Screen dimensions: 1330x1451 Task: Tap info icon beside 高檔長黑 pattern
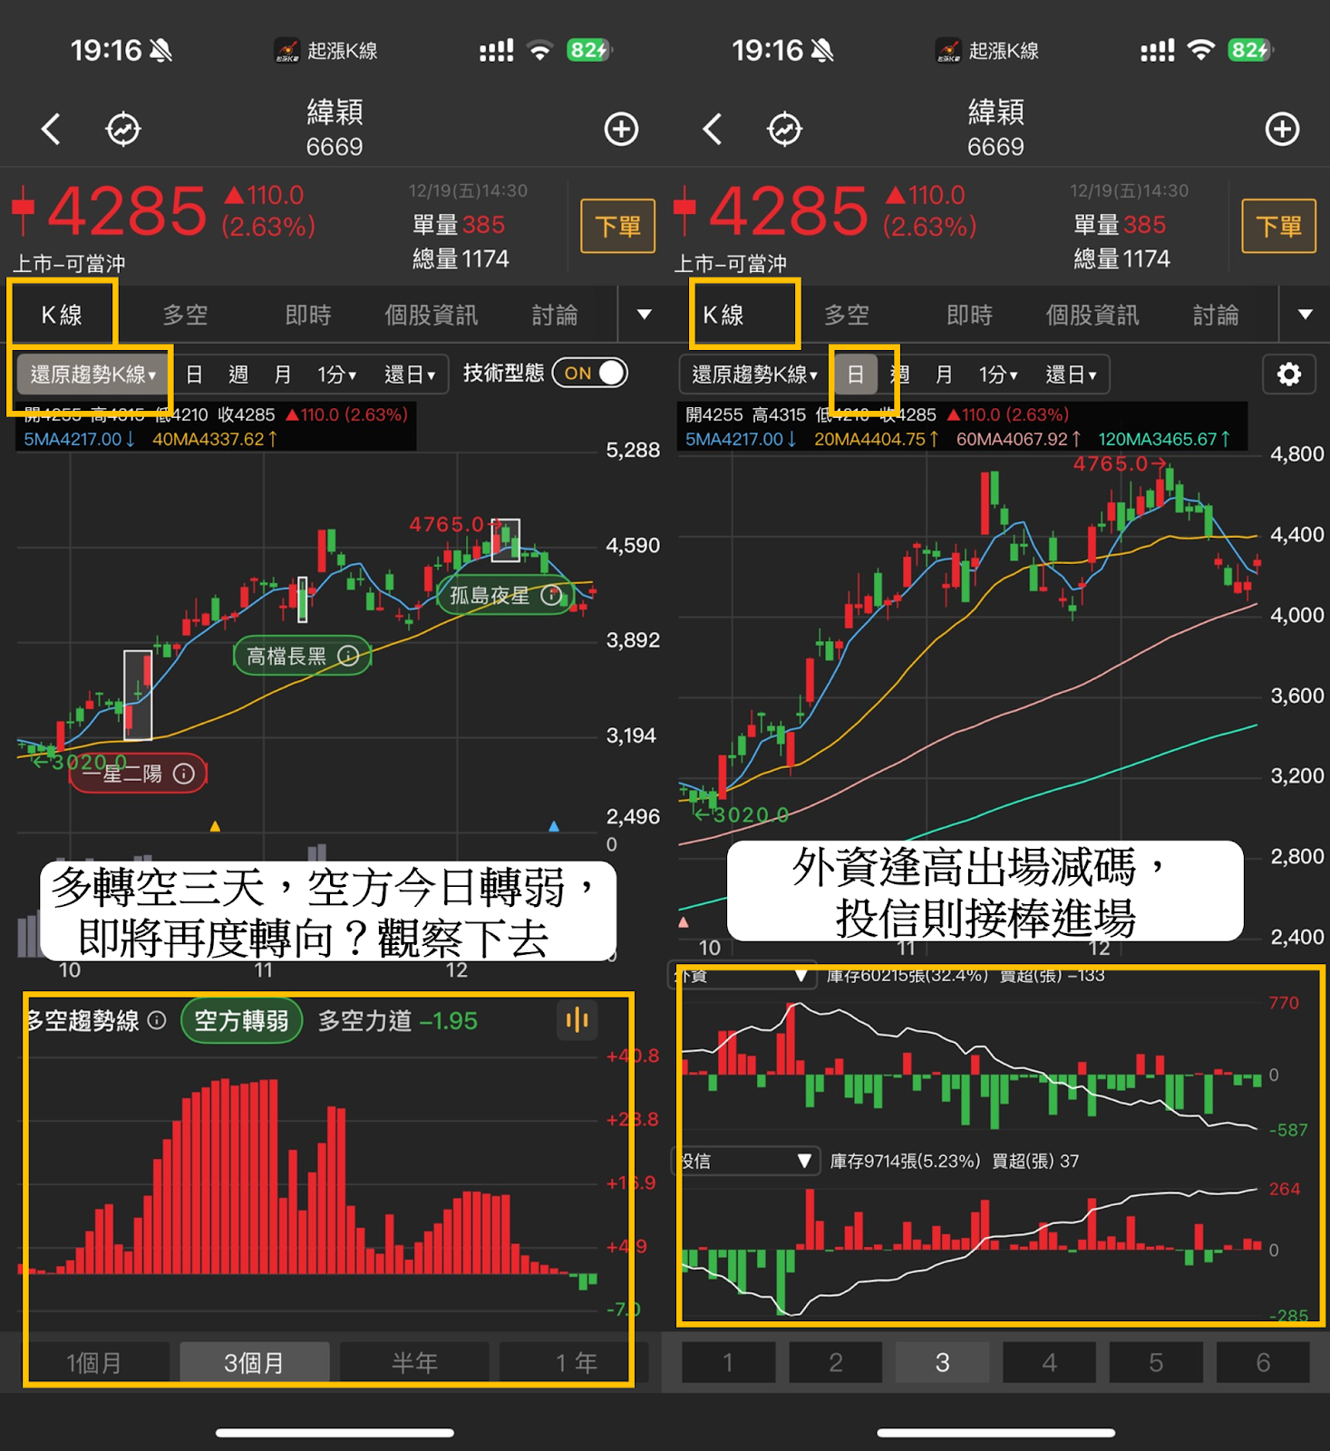coord(348,656)
